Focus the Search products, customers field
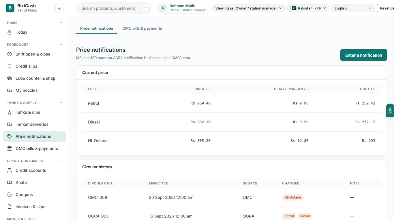Viewport: 394px width, 221px height. coord(113,8)
